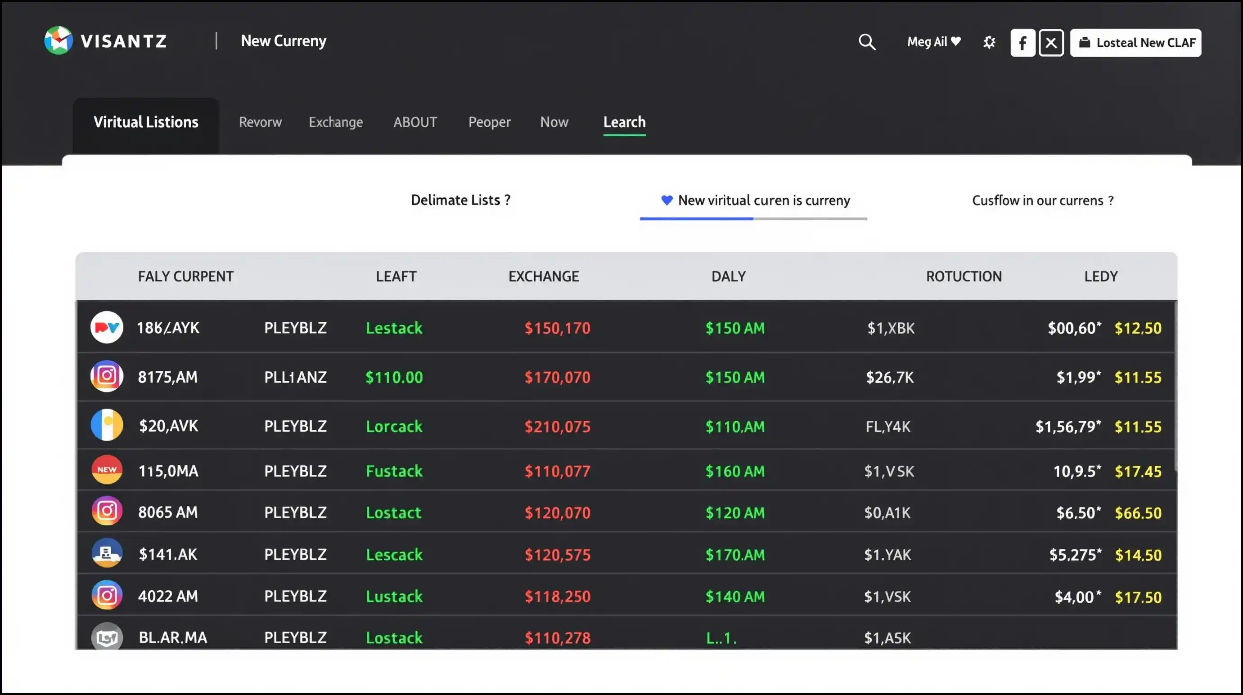The height and width of the screenshot is (695, 1243).
Task: Open the Cusflow in our currens option
Action: point(1042,200)
